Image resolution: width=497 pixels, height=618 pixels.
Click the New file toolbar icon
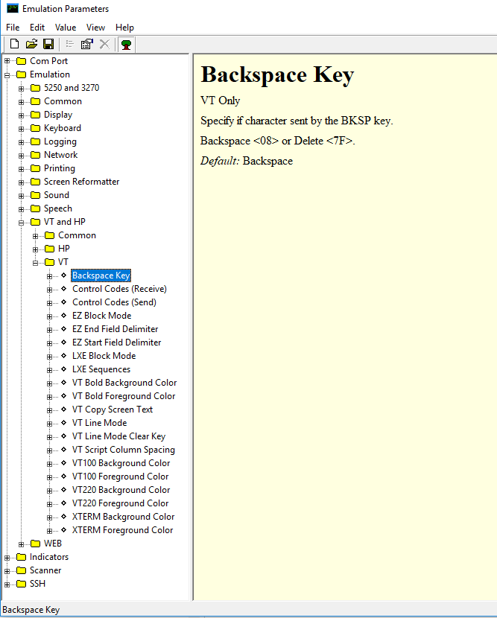14,44
